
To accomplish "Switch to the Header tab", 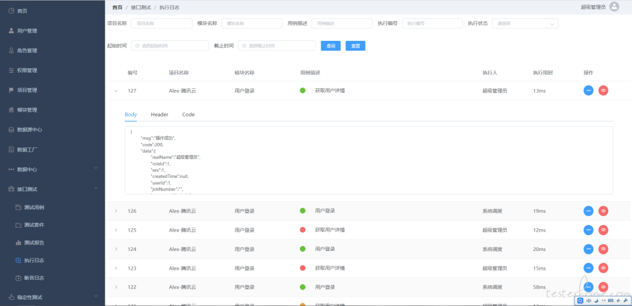I will [160, 115].
